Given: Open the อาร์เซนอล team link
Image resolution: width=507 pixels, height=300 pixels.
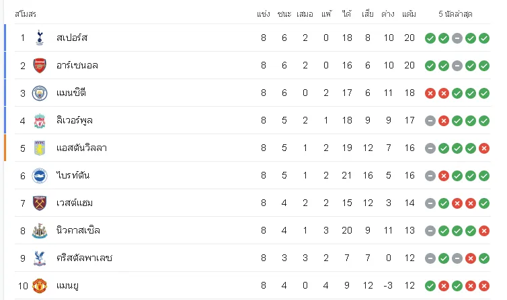Looking at the screenshot, I should pyautogui.click(x=77, y=66).
